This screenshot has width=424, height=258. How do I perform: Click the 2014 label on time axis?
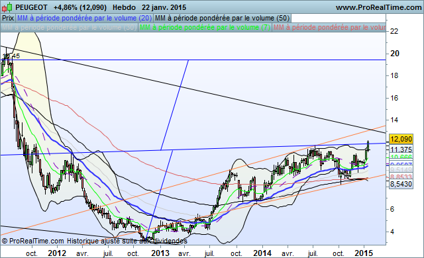pos(262,253)
